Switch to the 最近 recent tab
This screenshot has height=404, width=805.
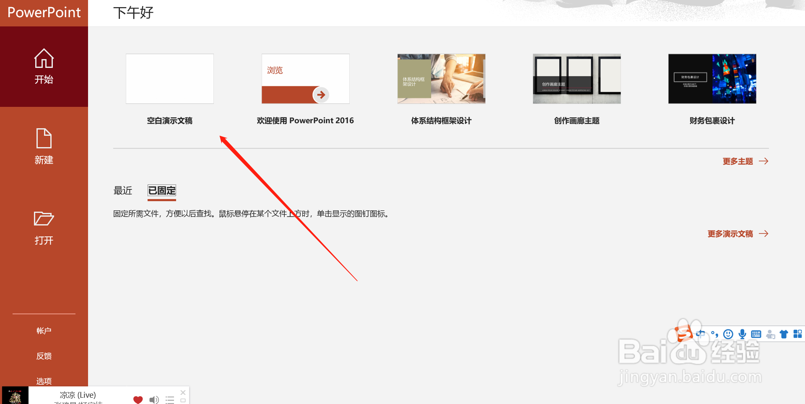click(123, 191)
